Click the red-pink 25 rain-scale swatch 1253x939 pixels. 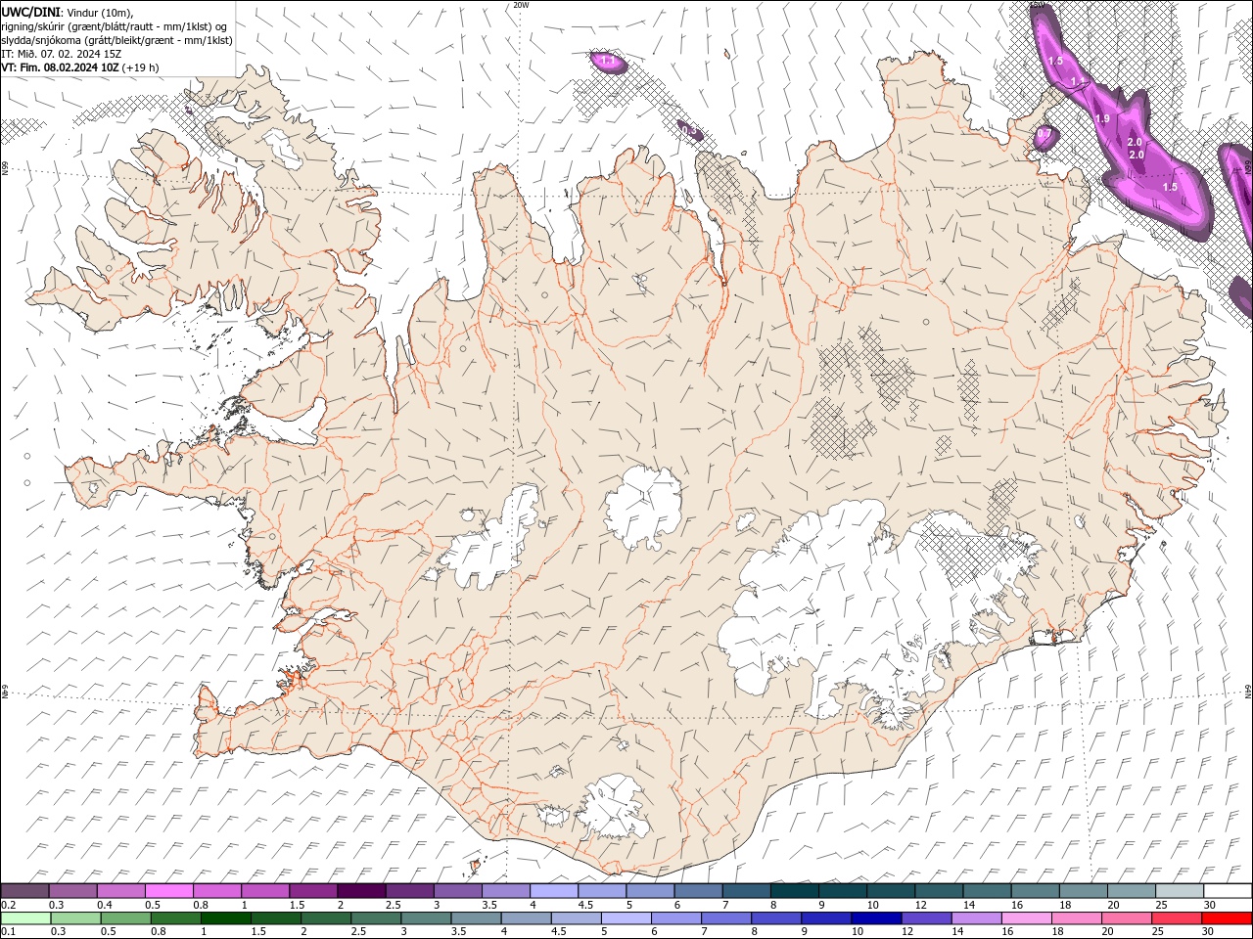coord(1177,918)
